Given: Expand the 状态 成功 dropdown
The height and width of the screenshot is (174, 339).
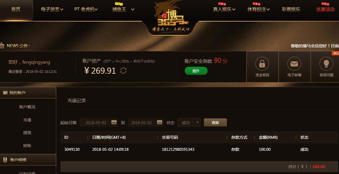Looking at the screenshot, I should pyautogui.click(x=189, y=123).
